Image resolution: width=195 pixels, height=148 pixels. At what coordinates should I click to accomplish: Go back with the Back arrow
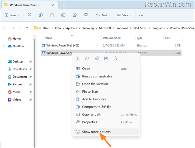click(x=5, y=28)
